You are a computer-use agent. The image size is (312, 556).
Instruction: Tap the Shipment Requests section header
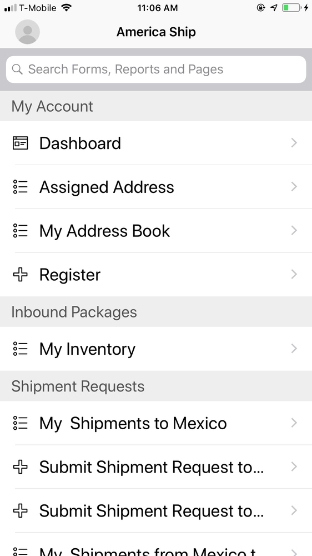pyautogui.click(x=156, y=386)
